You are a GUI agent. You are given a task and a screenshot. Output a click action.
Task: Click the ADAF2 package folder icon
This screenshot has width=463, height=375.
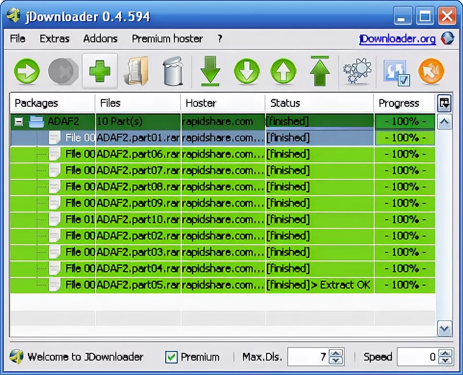(x=37, y=122)
